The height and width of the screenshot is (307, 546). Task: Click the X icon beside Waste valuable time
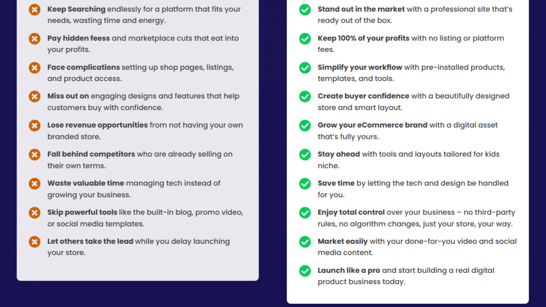[34, 184]
